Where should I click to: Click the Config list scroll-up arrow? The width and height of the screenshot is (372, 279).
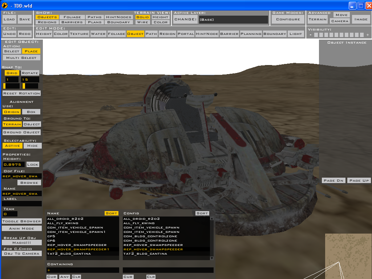pyautogui.click(x=212, y=218)
